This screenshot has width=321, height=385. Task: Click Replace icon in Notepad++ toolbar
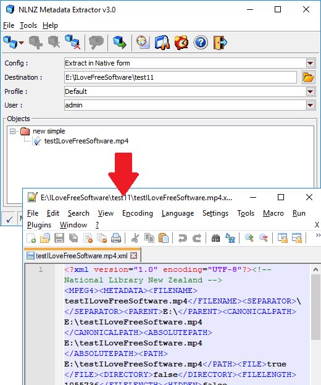(230, 238)
